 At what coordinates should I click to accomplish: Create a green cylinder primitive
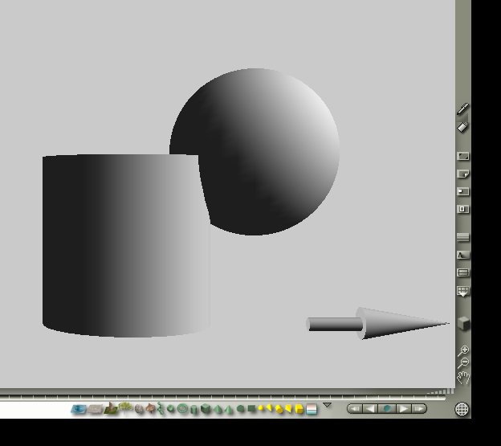(193, 409)
